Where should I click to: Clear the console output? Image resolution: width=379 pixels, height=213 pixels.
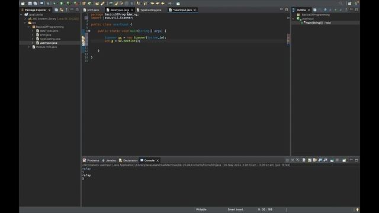[304, 160]
